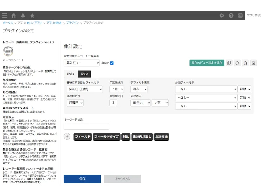
Task: Click the 週次のCSVエクスポート help heading
Action: point(18,108)
